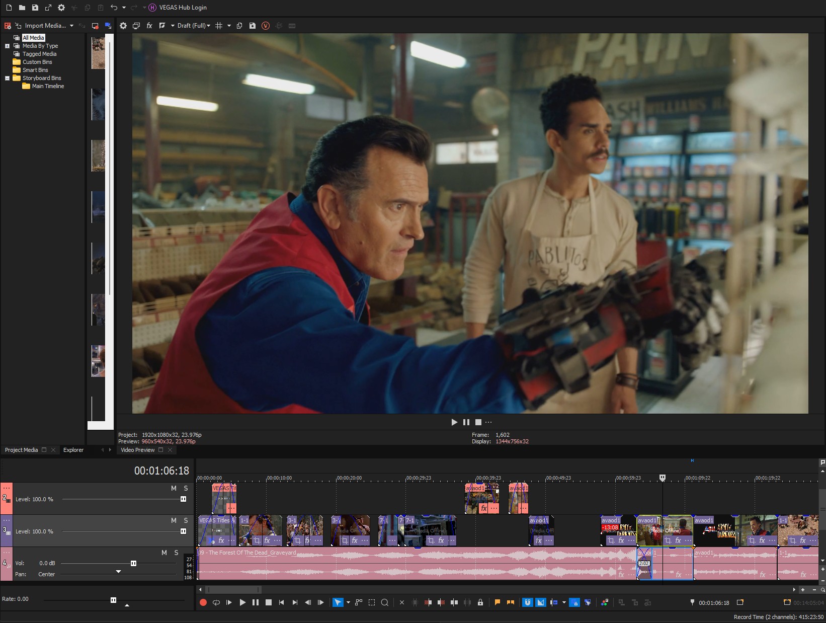Select the Zoom edit tool
This screenshot has width=826, height=623.
pos(385,602)
